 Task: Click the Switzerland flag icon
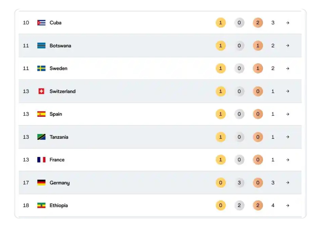tap(41, 91)
